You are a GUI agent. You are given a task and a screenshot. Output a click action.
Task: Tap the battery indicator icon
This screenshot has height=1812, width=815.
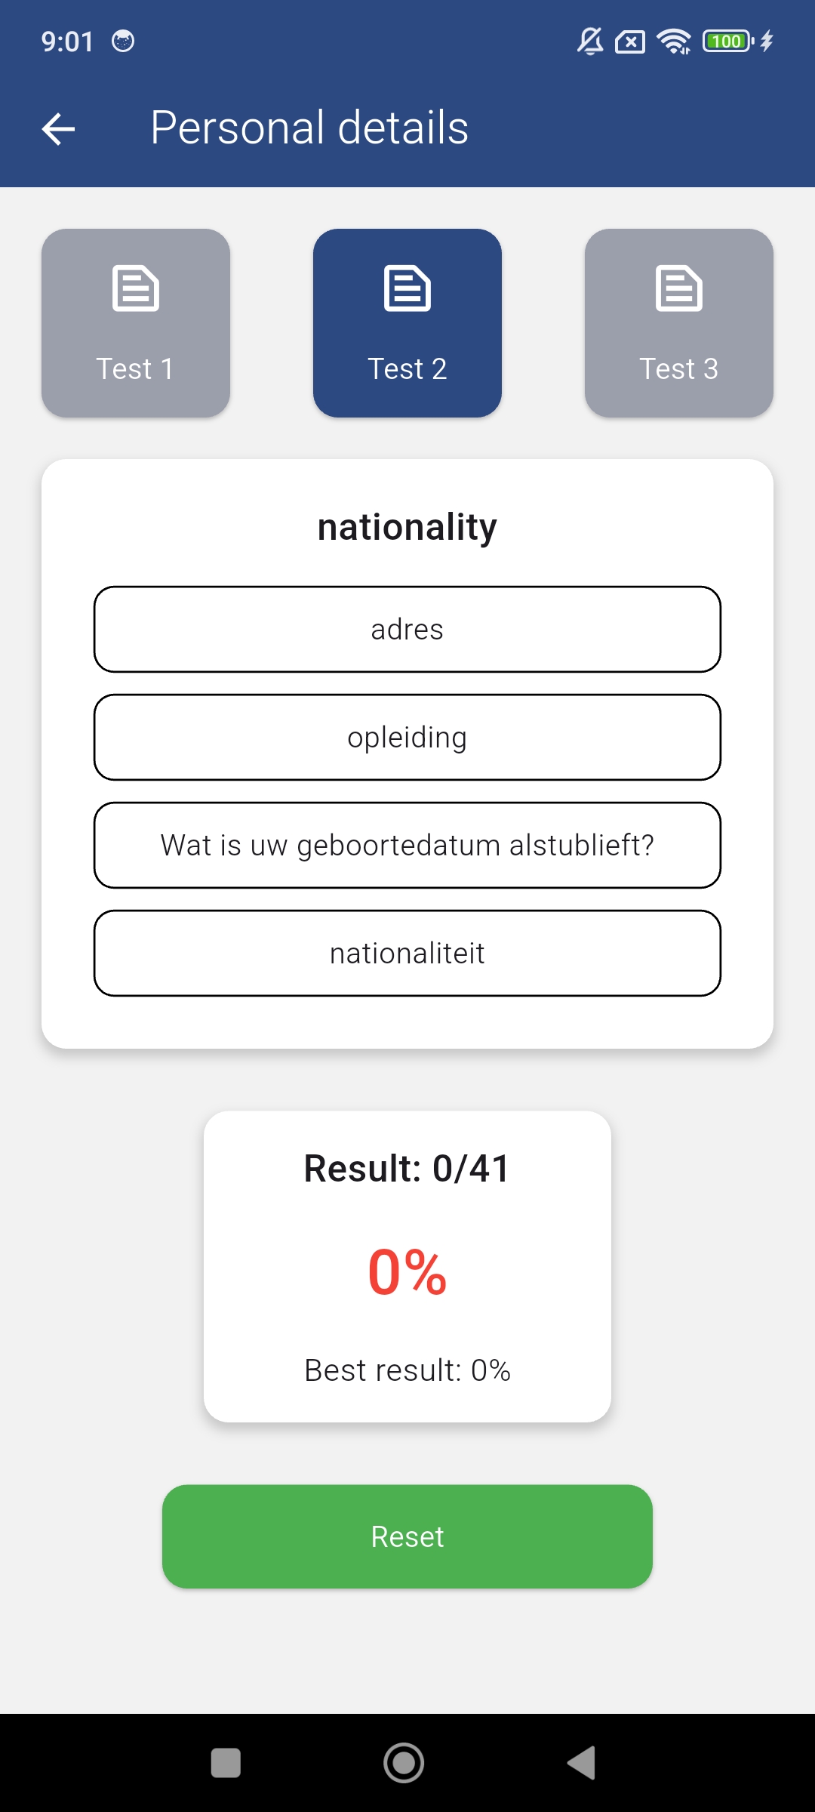click(727, 41)
